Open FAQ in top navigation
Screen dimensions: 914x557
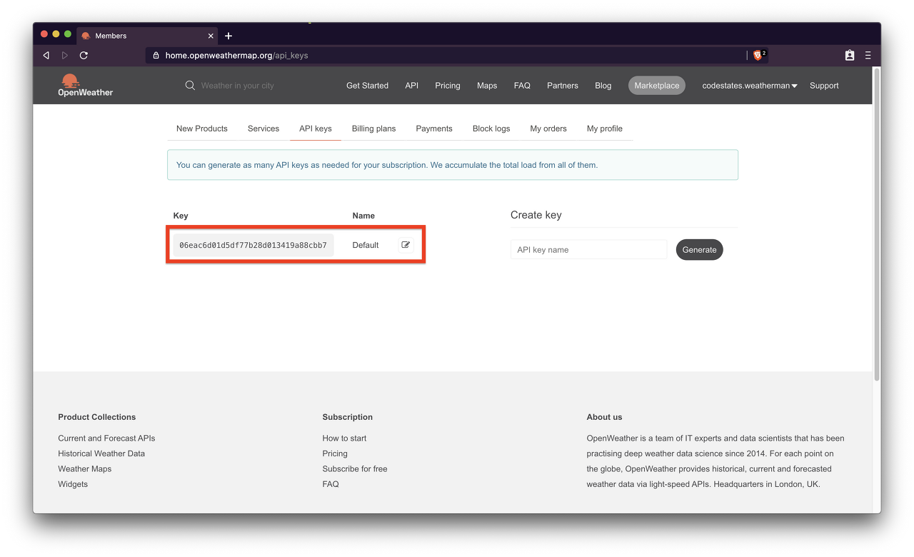[x=522, y=86]
